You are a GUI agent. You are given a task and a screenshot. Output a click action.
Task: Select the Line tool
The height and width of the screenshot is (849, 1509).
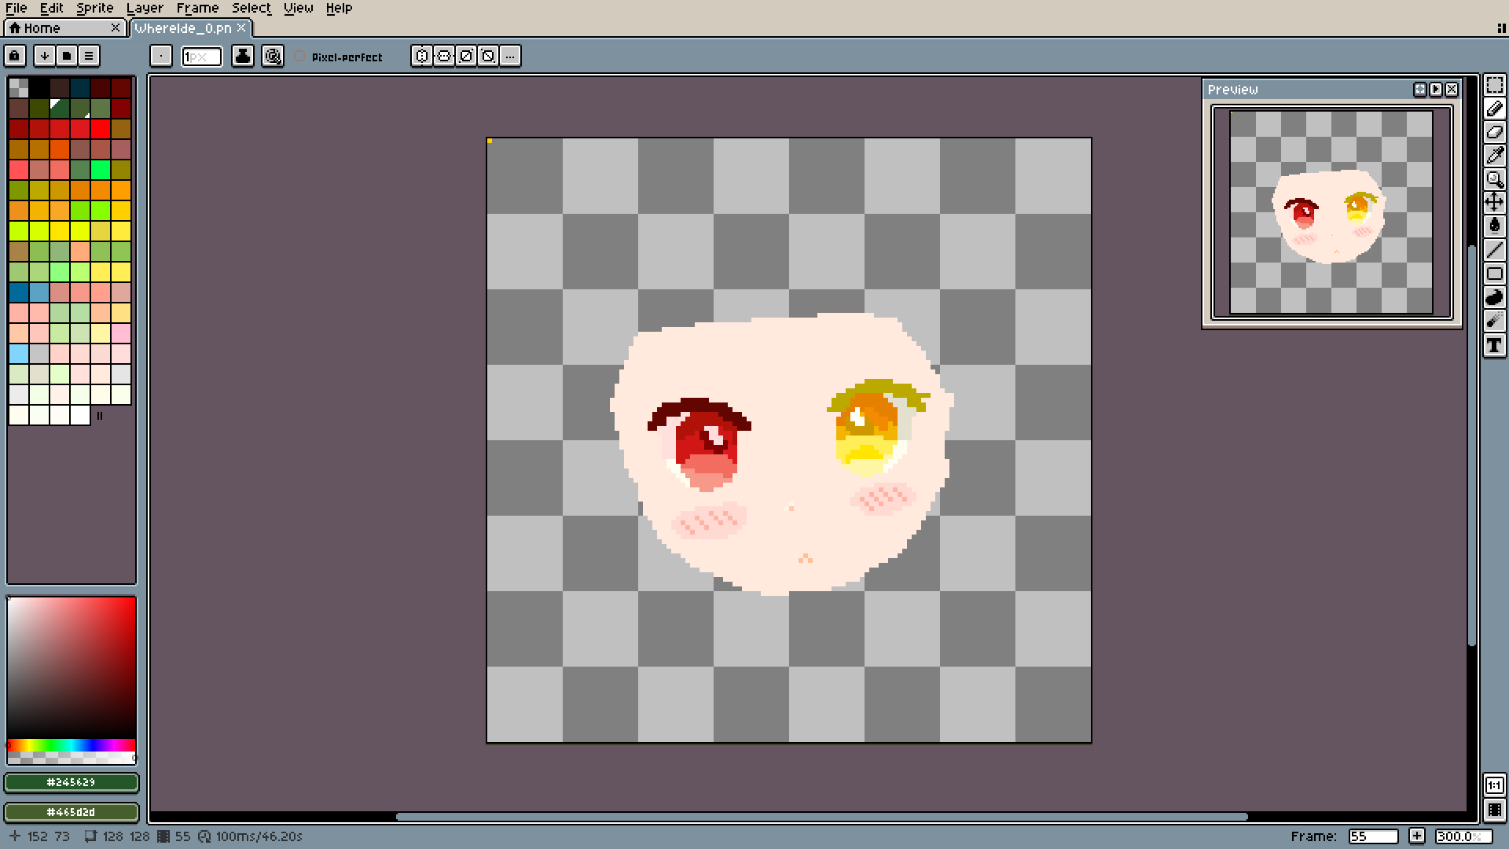pos(1494,250)
